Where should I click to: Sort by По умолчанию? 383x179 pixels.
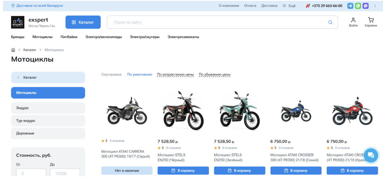139,74
